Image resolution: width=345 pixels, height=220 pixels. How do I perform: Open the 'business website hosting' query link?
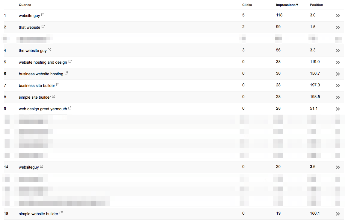(x=41, y=74)
